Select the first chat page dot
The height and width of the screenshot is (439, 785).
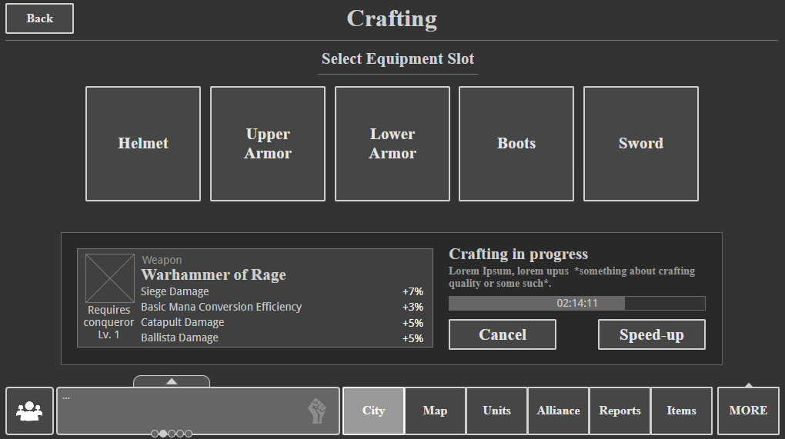(155, 434)
